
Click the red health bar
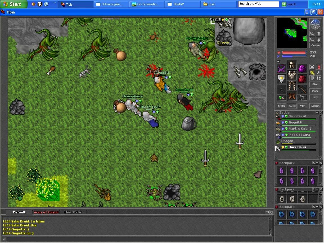pos(294,53)
